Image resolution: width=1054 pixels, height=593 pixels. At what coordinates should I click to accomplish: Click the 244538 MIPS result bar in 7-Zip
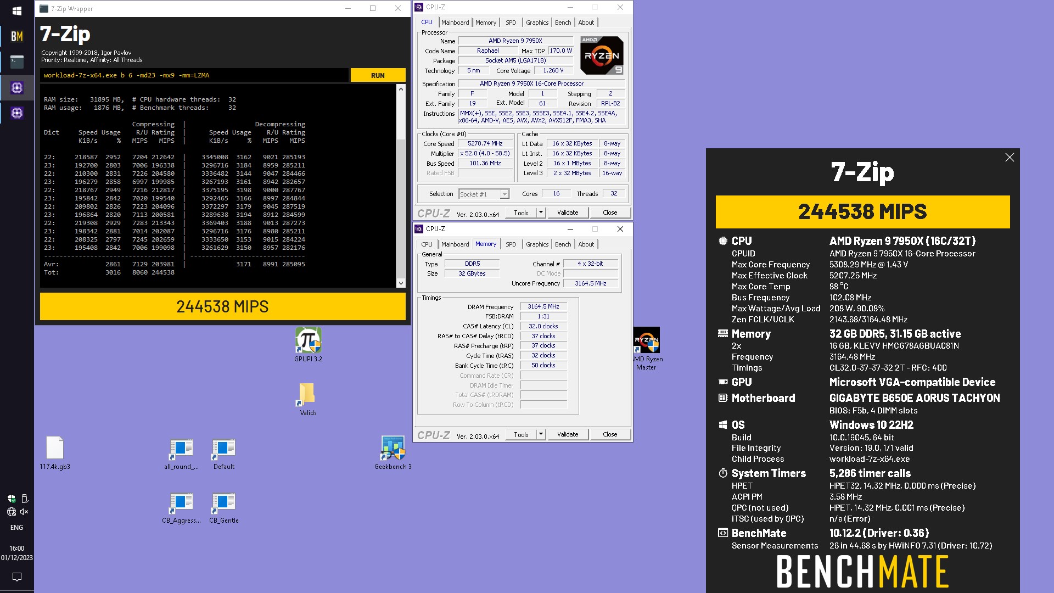(222, 306)
